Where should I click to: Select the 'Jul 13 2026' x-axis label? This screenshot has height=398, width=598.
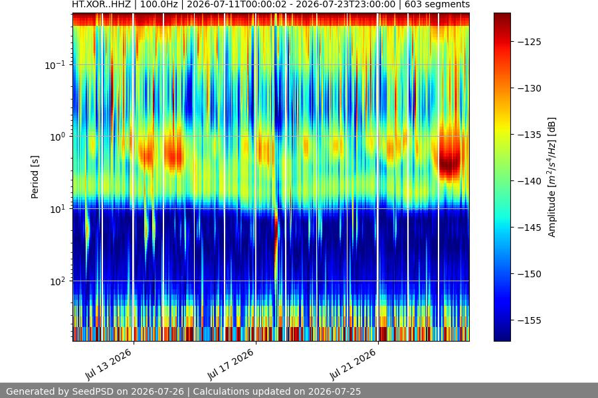click(x=108, y=364)
